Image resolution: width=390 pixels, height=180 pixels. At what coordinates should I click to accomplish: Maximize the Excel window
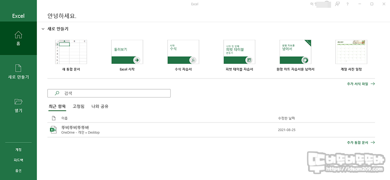pyautogui.click(x=372, y=4)
